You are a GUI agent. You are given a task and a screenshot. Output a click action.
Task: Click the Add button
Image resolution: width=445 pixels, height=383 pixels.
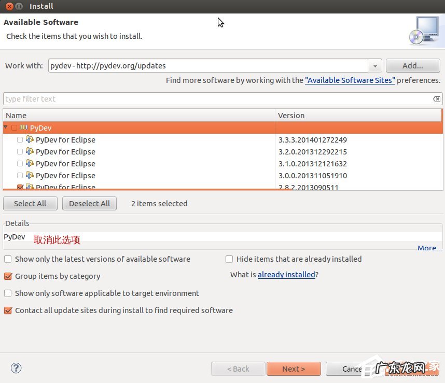coord(412,65)
